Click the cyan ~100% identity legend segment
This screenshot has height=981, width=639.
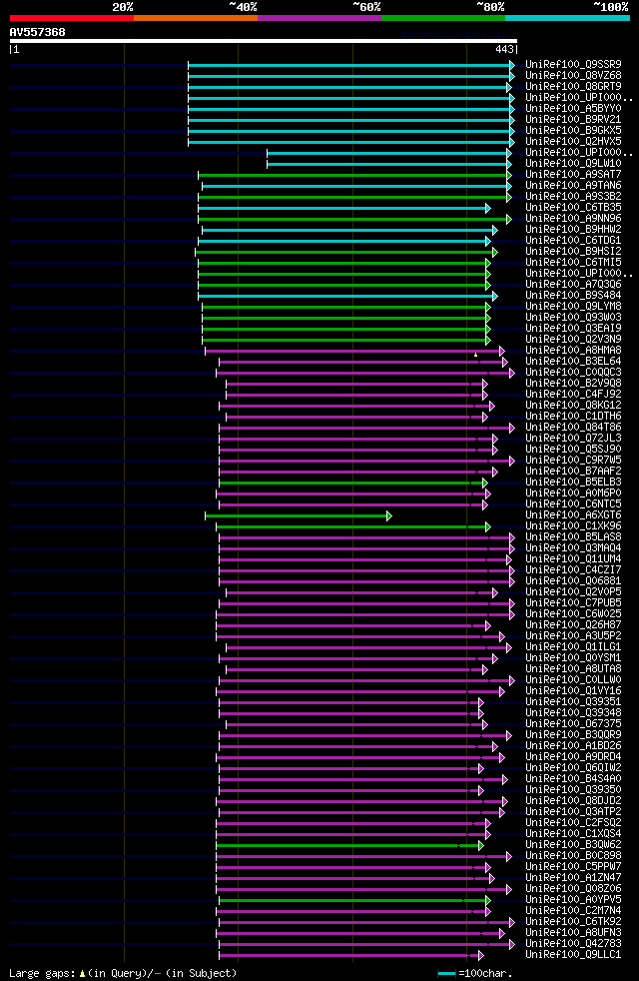tap(567, 18)
